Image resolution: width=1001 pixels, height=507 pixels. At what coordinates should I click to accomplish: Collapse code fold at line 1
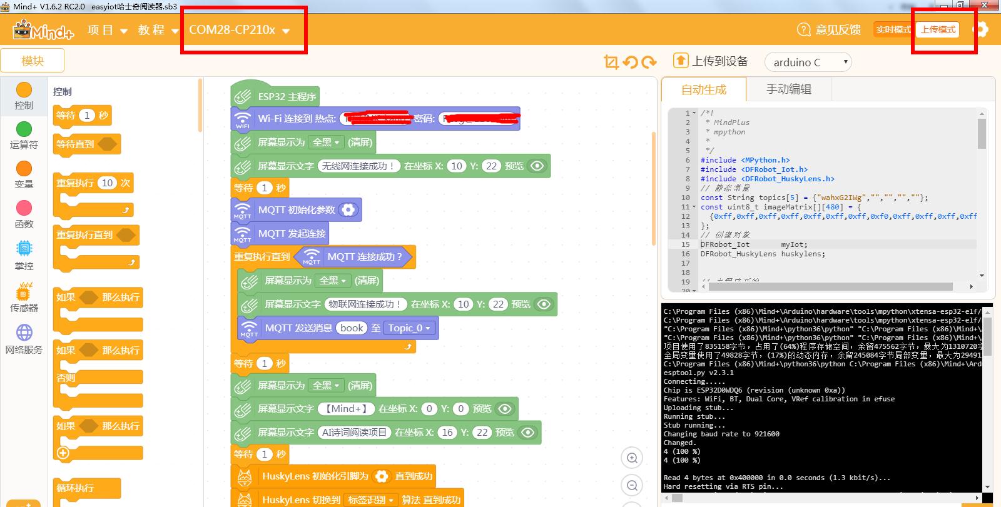(694, 113)
